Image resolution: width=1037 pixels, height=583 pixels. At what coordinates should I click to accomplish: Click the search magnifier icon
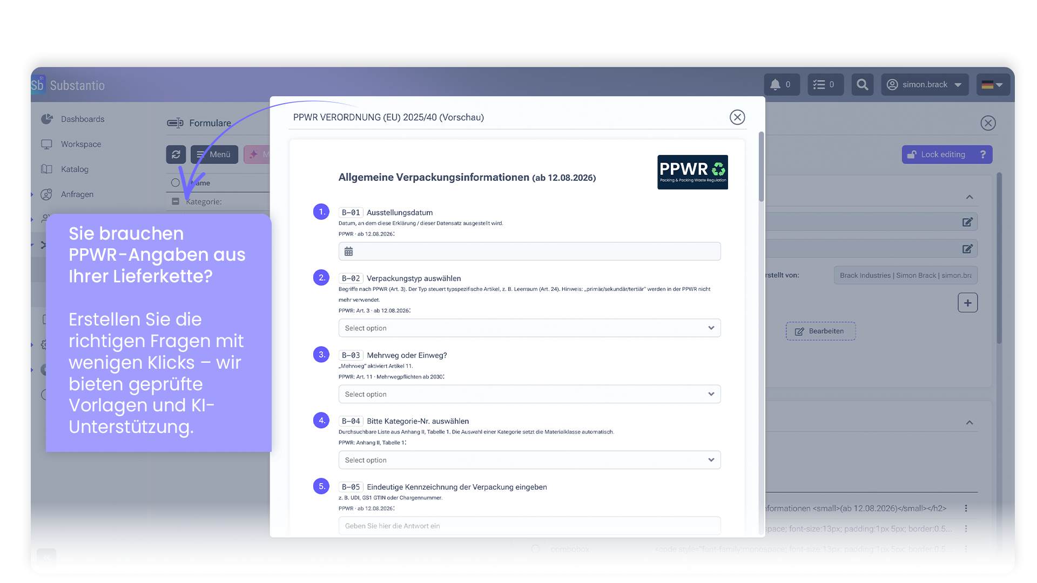point(863,85)
